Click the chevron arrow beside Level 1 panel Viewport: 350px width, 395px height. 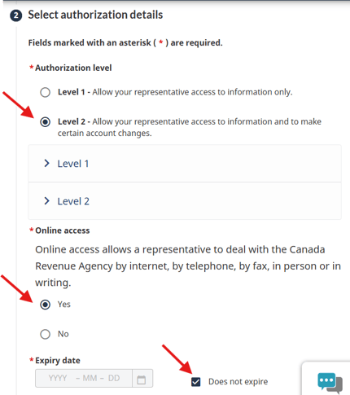(46, 163)
